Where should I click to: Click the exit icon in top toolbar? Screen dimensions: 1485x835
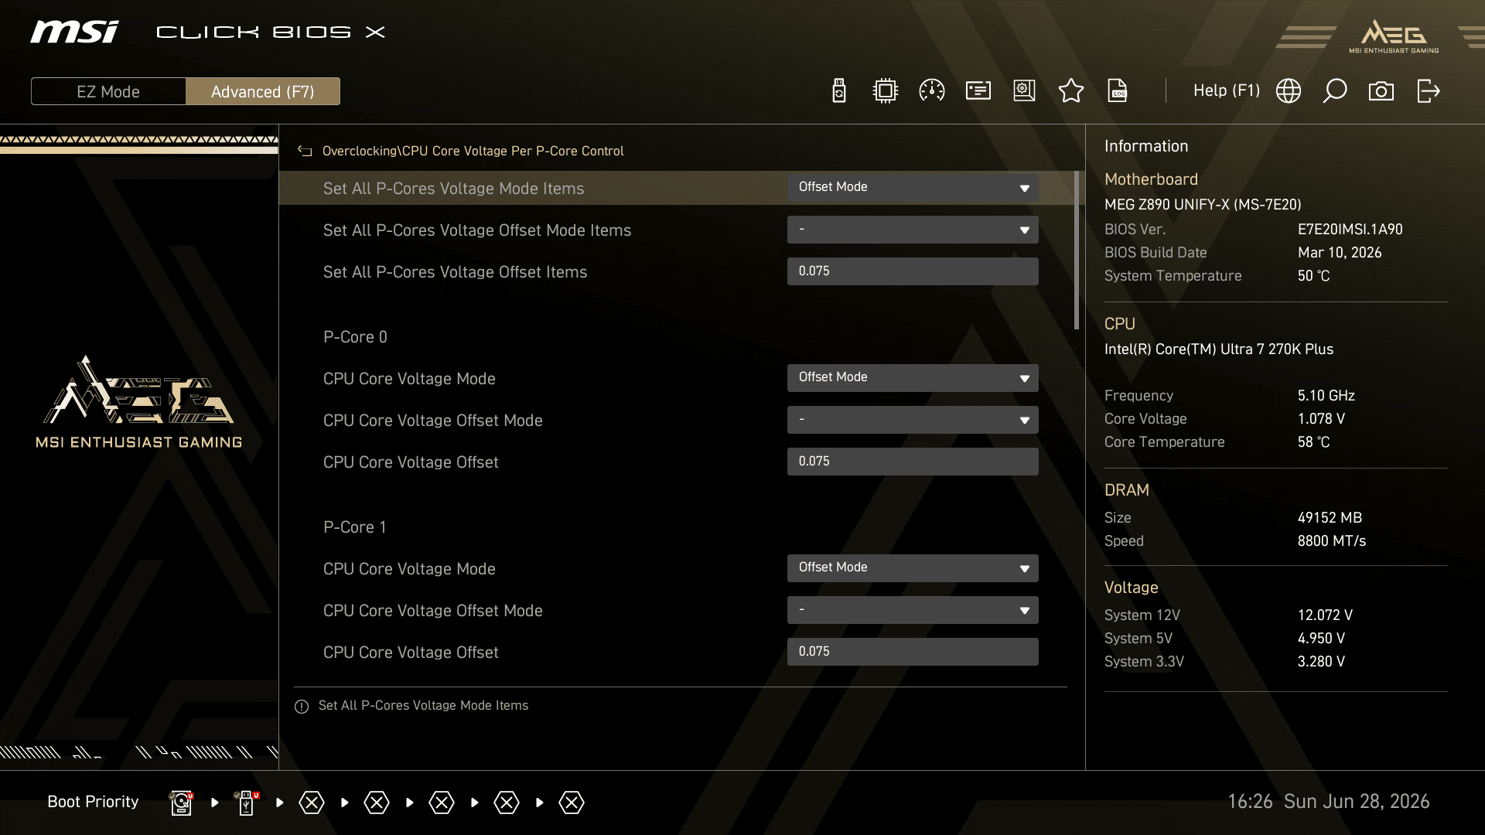[x=1429, y=91]
